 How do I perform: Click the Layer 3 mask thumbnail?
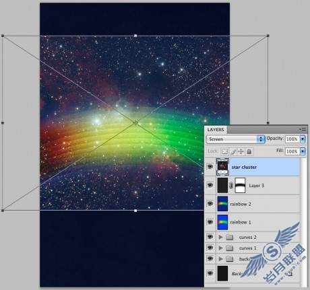click(240, 186)
